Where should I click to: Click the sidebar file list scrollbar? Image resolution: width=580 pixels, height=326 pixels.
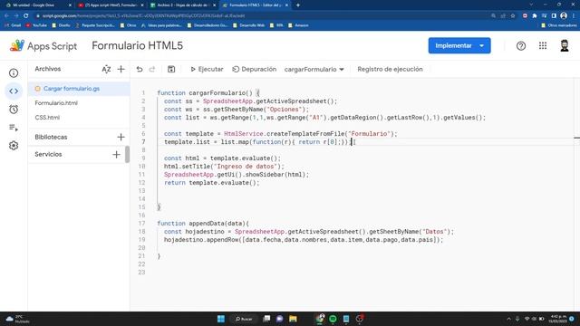(127, 155)
